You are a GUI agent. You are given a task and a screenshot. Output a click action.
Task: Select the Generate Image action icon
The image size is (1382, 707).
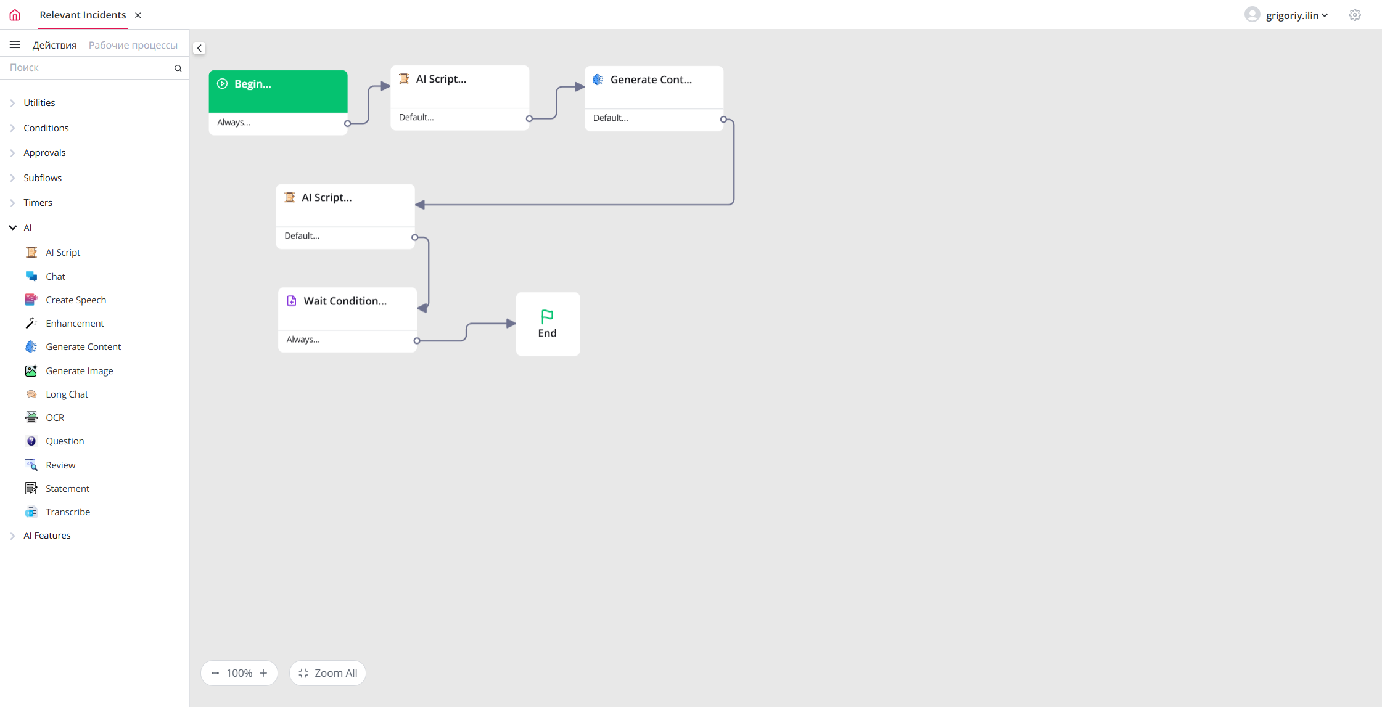(31, 370)
